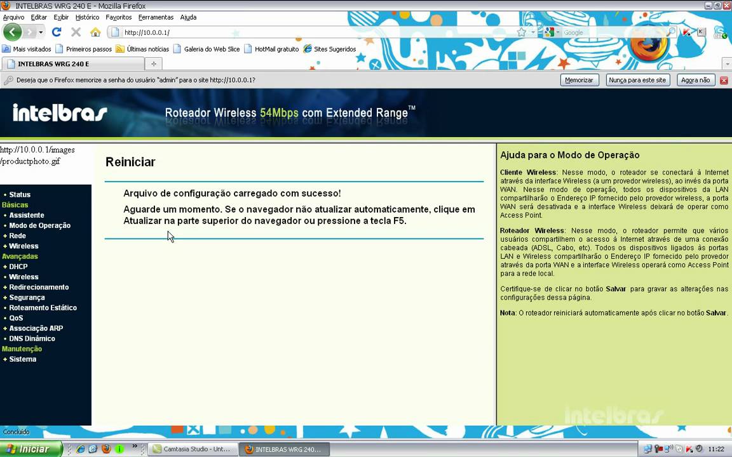The image size is (732, 457).
Task: Open a new tab with the plus button
Action: (x=153, y=64)
